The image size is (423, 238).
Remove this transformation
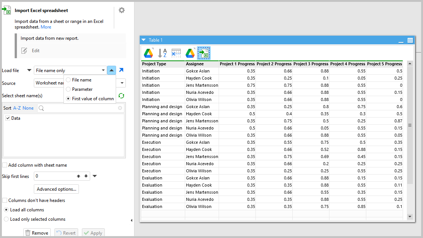point(37,233)
